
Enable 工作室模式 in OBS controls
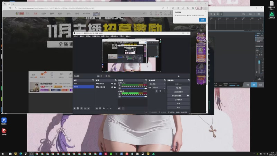[x=178, y=100]
